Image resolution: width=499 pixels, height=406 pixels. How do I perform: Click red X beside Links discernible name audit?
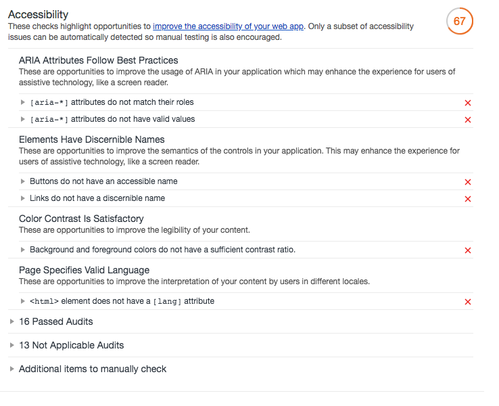[x=468, y=199]
